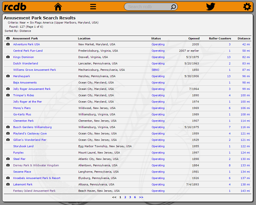Click SBNO status for Williams Grove
The height and width of the screenshot is (205, 256).
click(155, 70)
